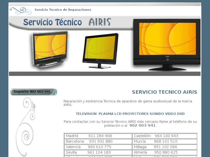Click the Sevilla 961 104 183 cell
The image size is (210, 157).
[x=98, y=152]
